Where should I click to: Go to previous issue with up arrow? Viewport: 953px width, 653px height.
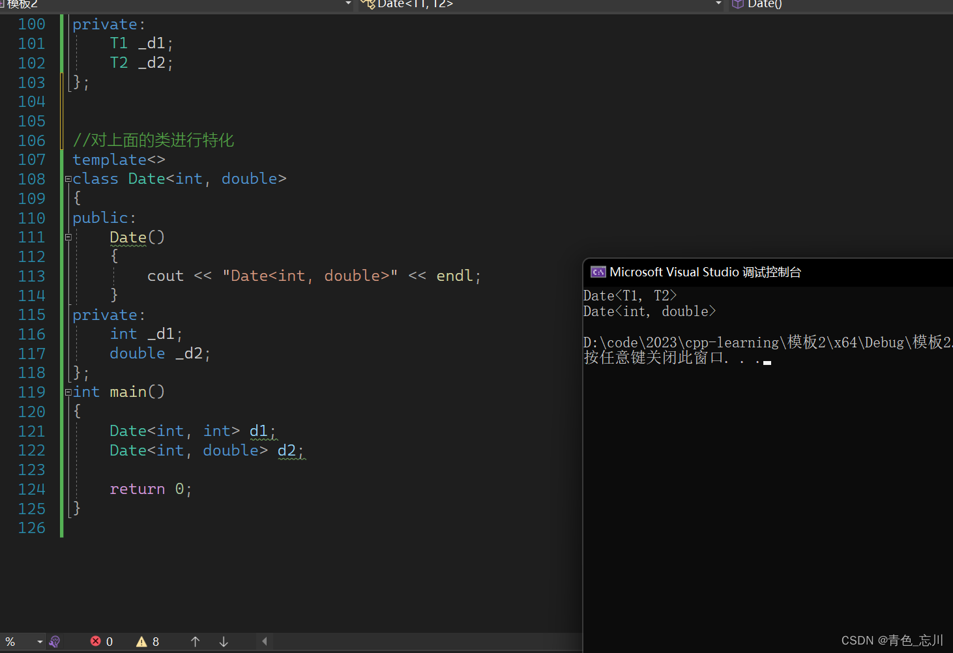pos(195,642)
